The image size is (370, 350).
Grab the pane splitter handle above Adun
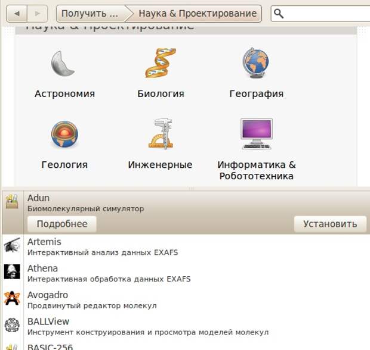tap(192, 188)
